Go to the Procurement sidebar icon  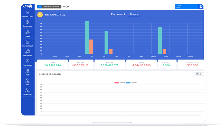tap(27, 52)
